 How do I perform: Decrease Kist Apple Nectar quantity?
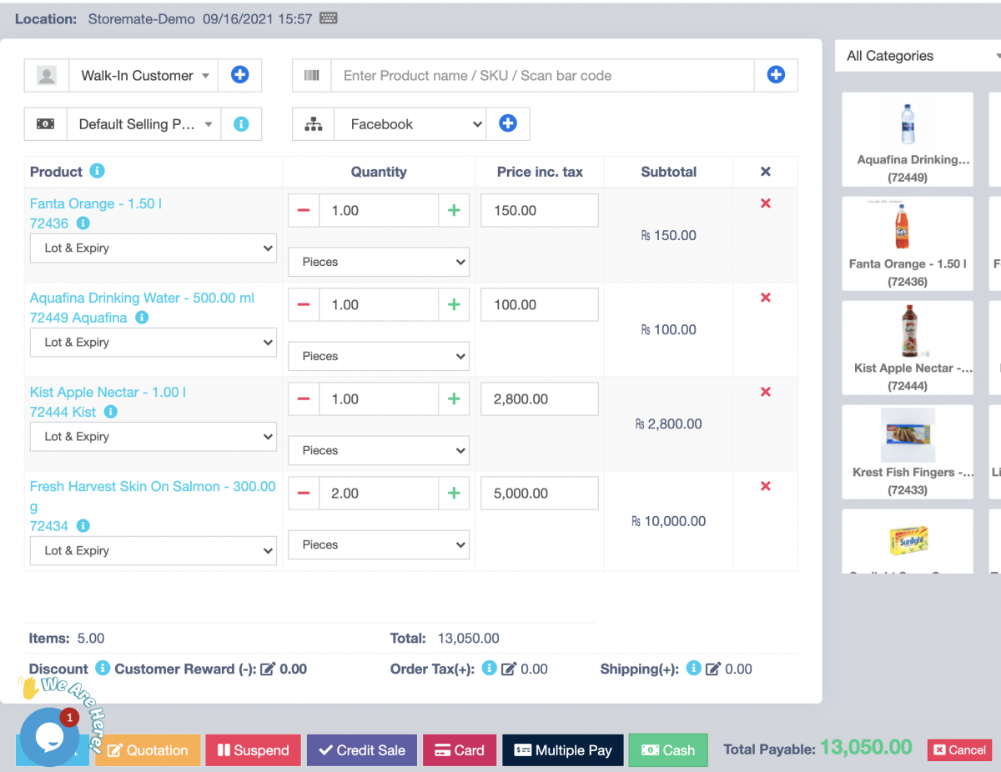pyautogui.click(x=304, y=399)
